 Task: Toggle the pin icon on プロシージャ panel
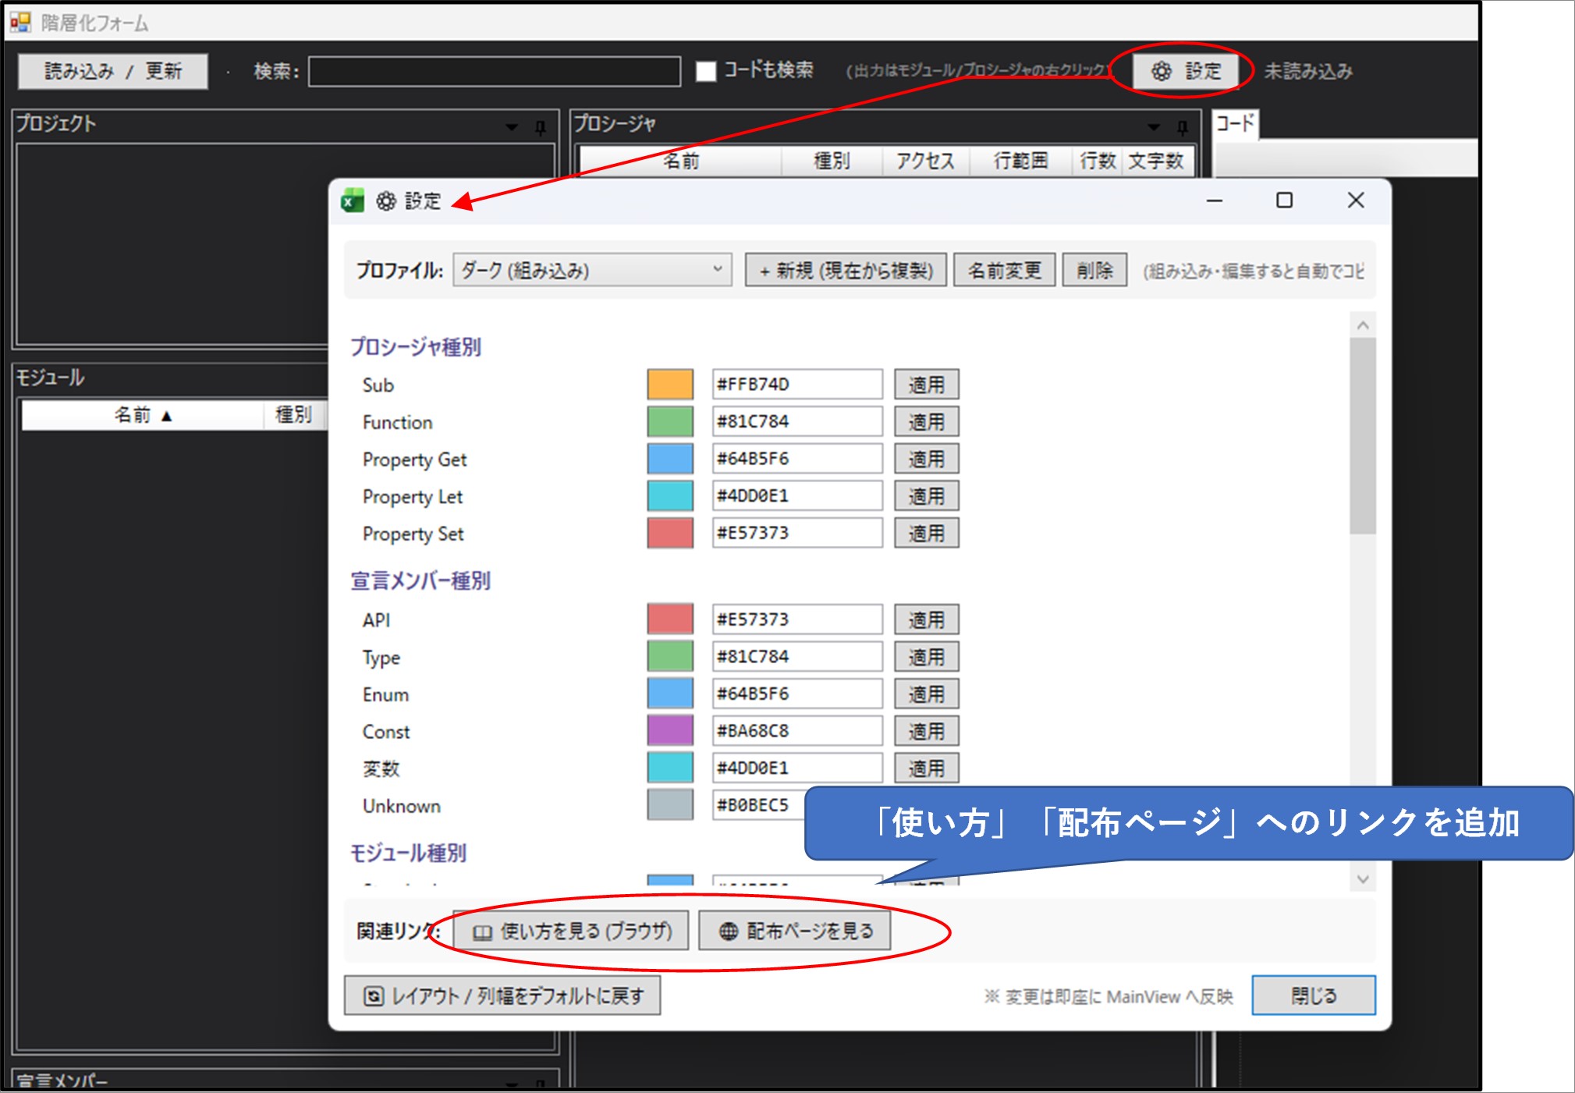[x=1183, y=126]
